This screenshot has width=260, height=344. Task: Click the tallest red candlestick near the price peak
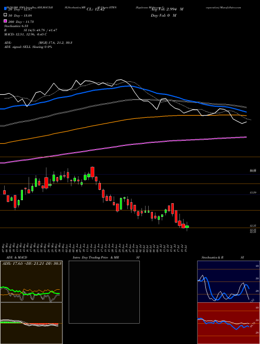coord(93,172)
